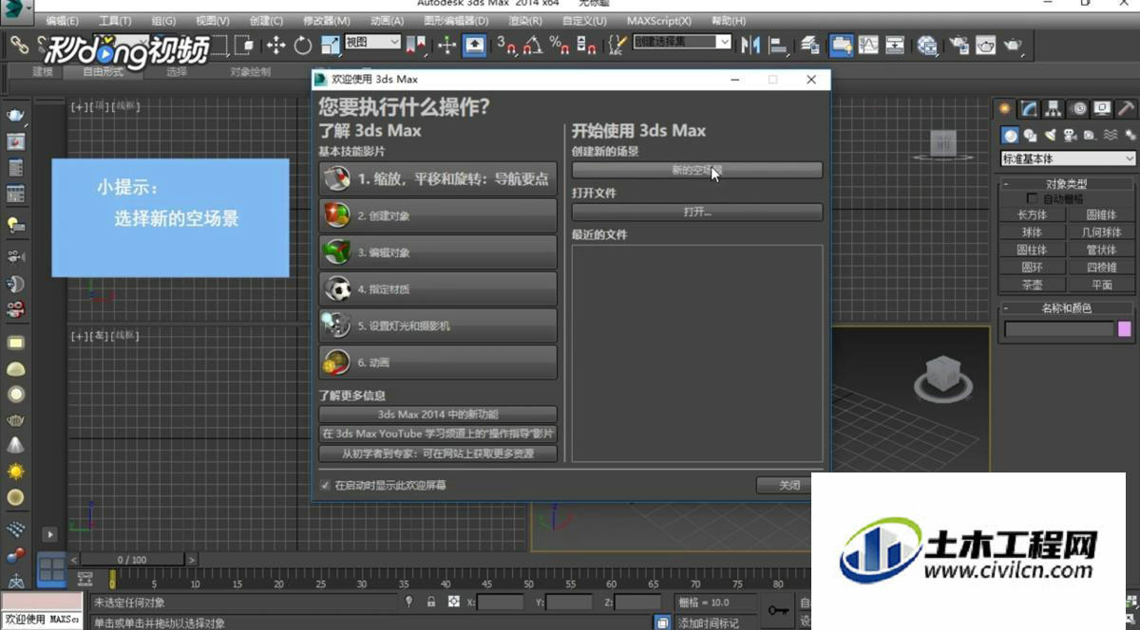The width and height of the screenshot is (1140, 630).
Task: Open the MAXScript(X) menu
Action: [659, 20]
